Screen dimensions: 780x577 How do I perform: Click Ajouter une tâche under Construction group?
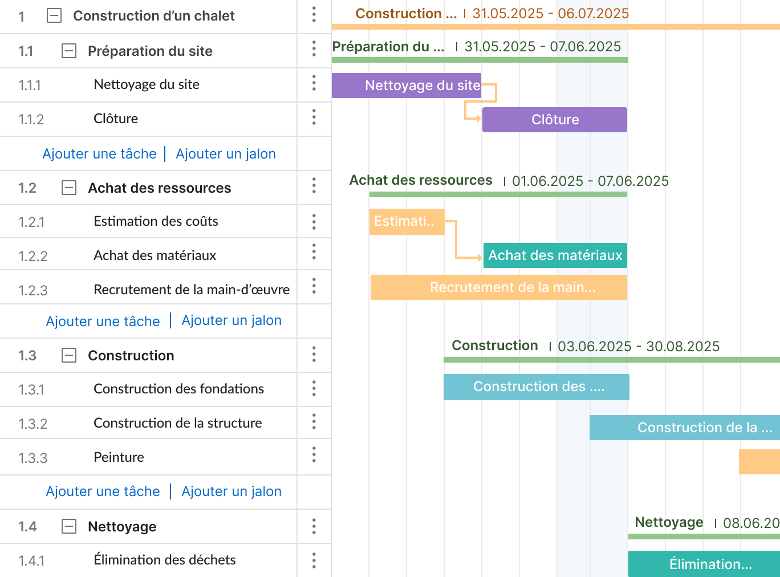point(103,491)
